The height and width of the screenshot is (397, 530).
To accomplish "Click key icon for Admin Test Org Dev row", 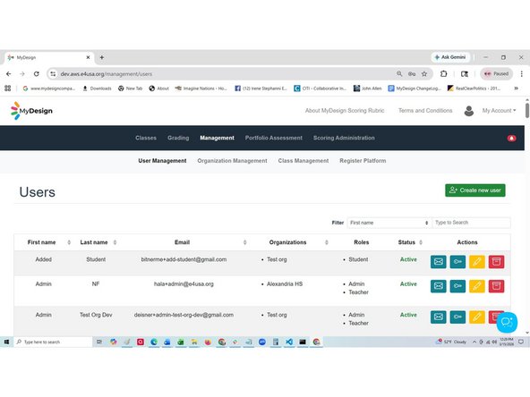I will 457,317.
